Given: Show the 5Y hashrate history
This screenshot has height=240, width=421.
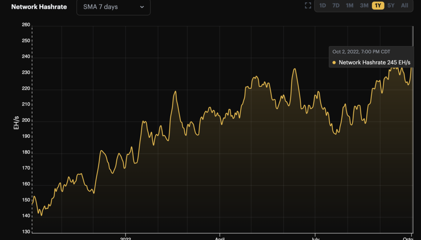Looking at the screenshot, I should pos(391,6).
